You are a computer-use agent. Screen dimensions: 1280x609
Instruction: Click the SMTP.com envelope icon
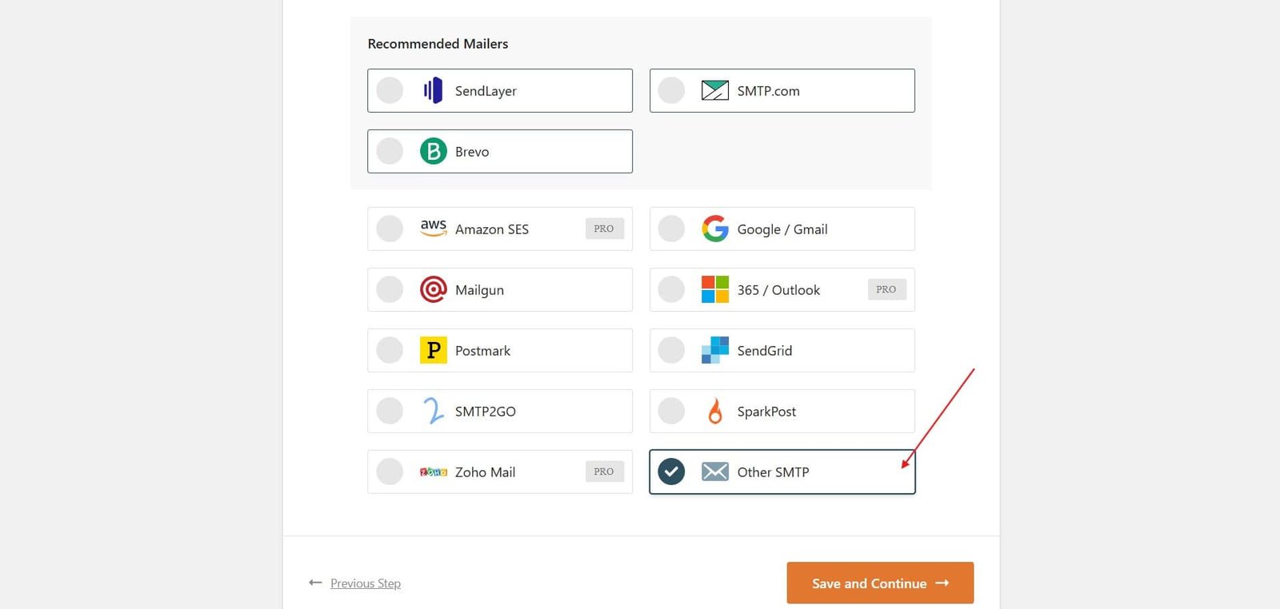pyautogui.click(x=714, y=90)
